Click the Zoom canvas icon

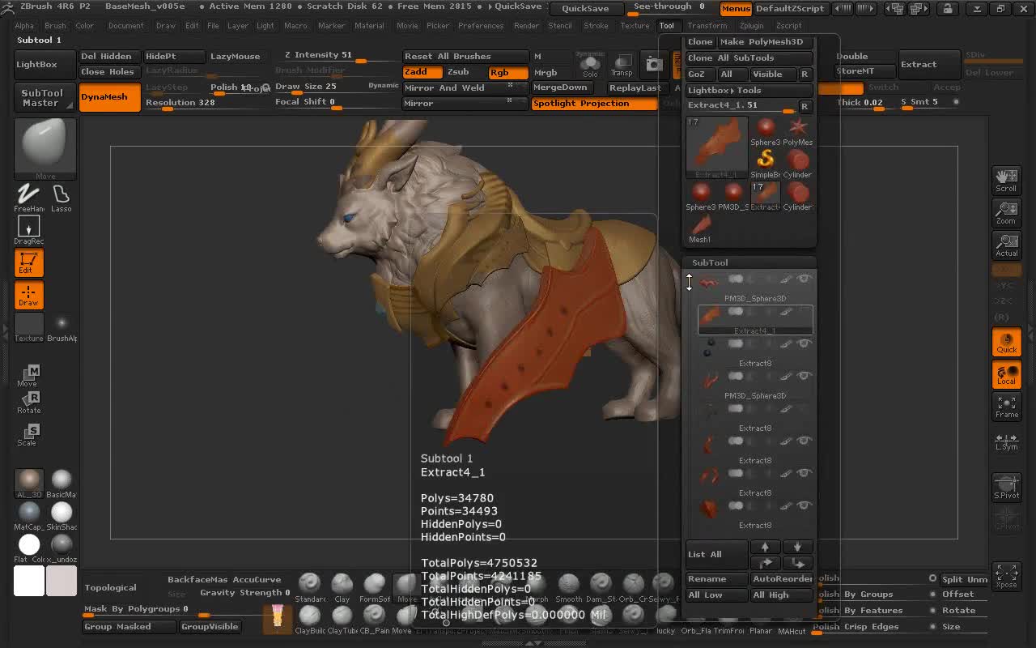(x=1007, y=212)
